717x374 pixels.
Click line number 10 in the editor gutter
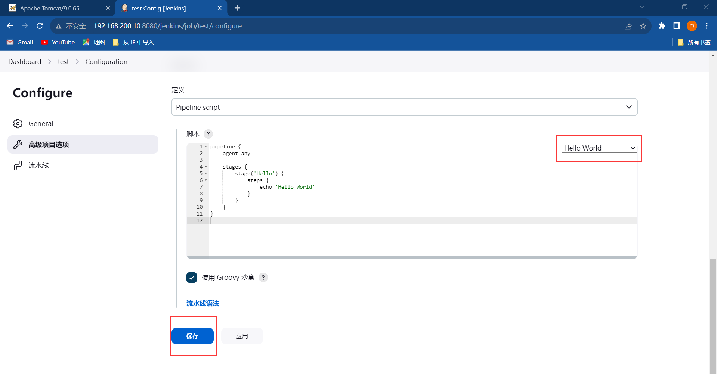tap(200, 207)
